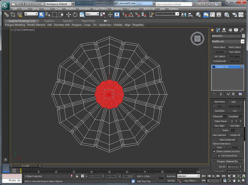This screenshot has height=185, width=248.
Task: Switch to the Hierarchy panel icon
Action: (224, 30)
